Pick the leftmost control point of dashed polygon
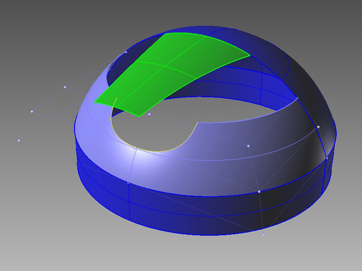This screenshot has height=271, width=362. click(x=19, y=140)
